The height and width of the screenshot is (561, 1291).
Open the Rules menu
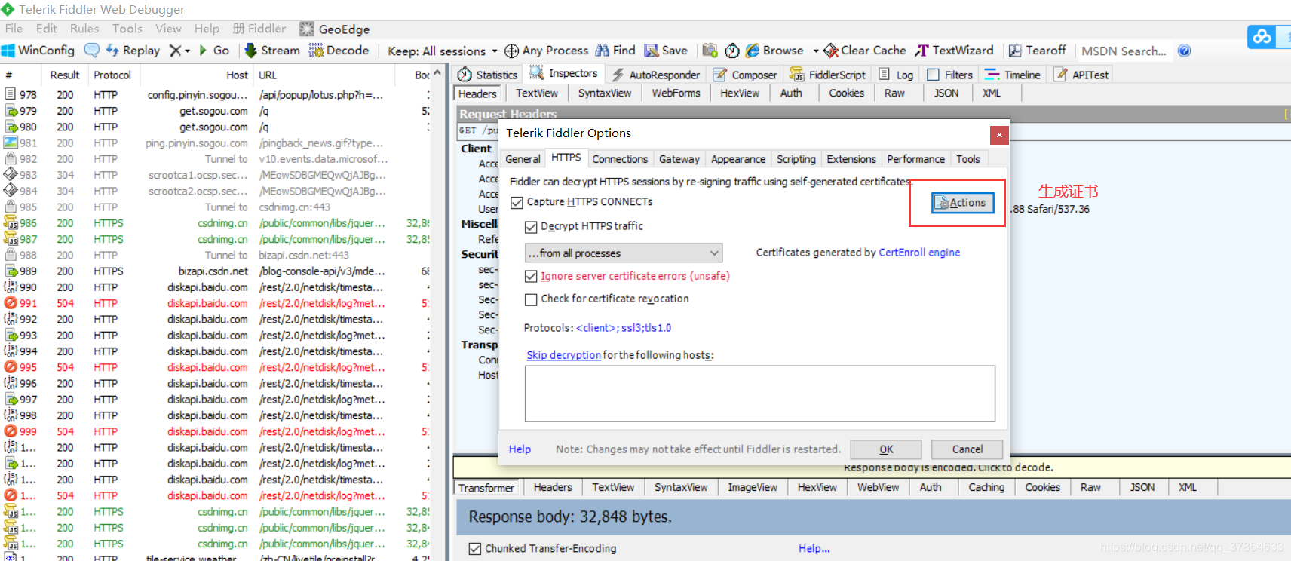[x=84, y=29]
